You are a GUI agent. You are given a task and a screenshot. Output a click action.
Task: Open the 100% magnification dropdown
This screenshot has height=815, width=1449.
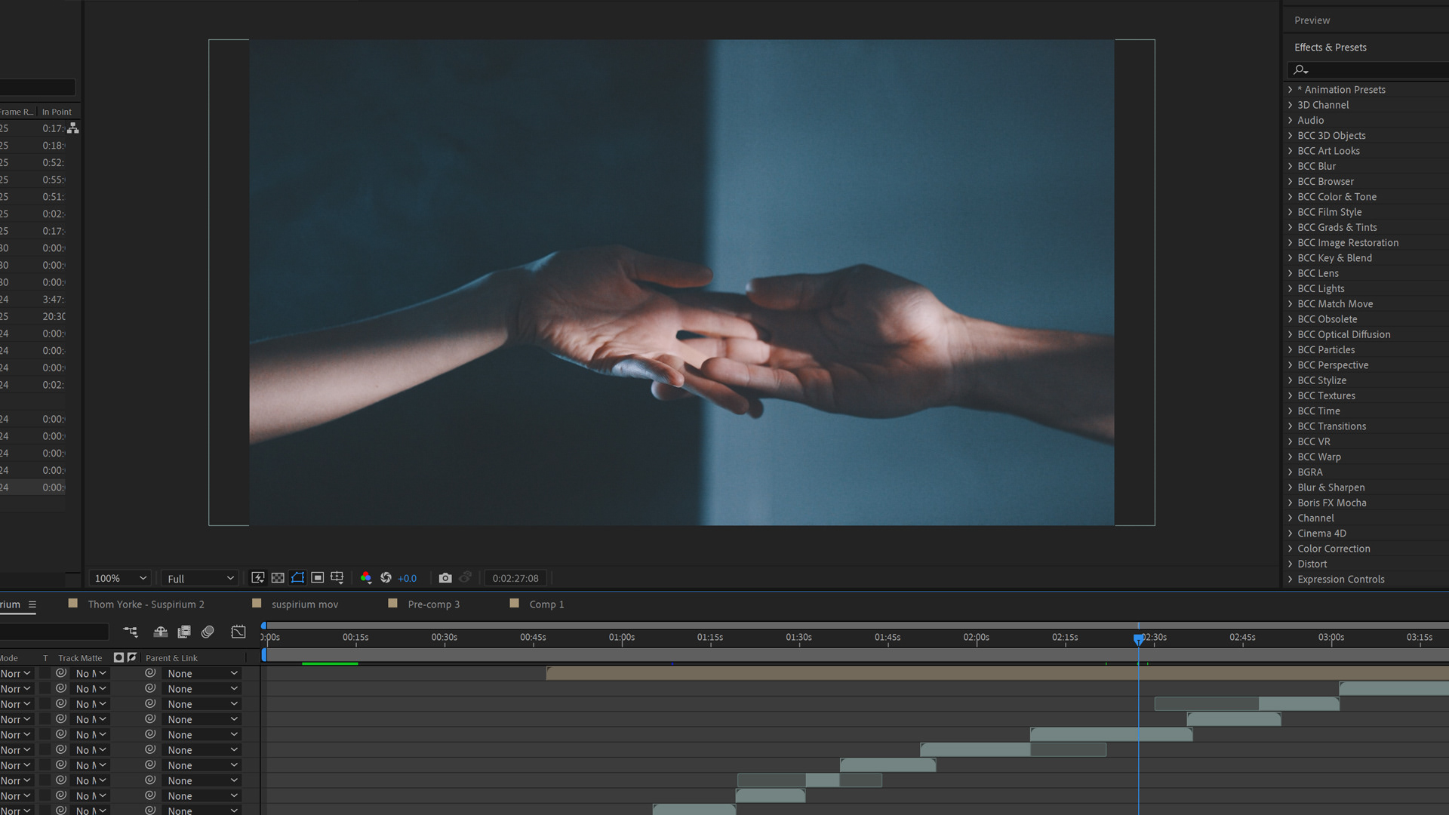coord(120,578)
